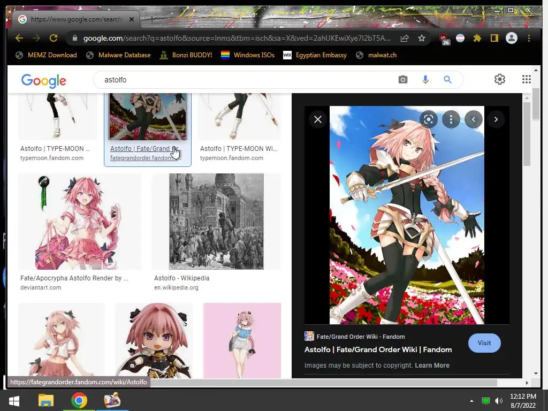The height and width of the screenshot is (411, 548).
Task: Click the large Astolfo preview image
Action: coord(407,215)
